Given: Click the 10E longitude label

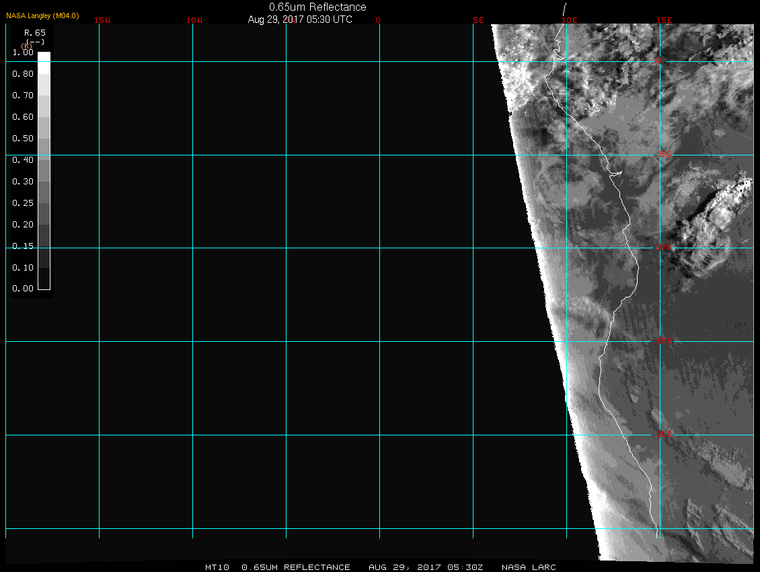Looking at the screenshot, I should (569, 20).
